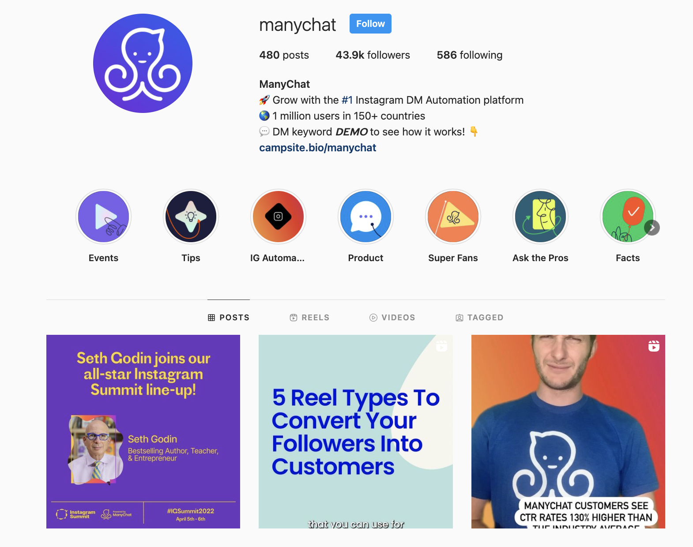Open the #1 hashtag link in bio
The height and width of the screenshot is (547, 693).
point(347,100)
